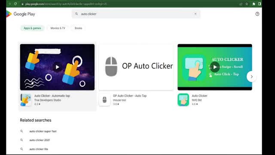Image resolution: width=275 pixels, height=155 pixels.
Task: Click the Related searches heading
Action: pos(36,120)
